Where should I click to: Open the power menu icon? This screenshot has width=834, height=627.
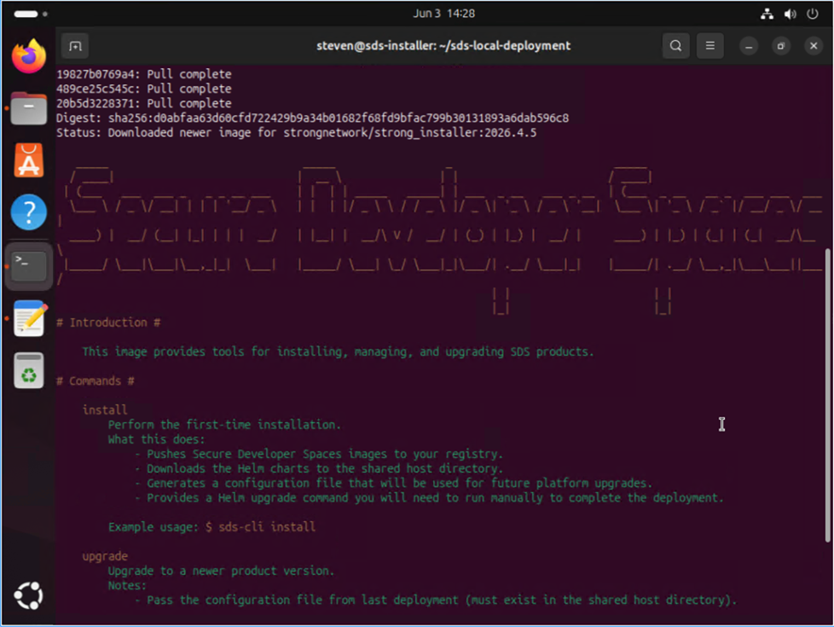click(x=812, y=14)
